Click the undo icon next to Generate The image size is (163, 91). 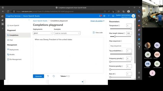[48, 76]
